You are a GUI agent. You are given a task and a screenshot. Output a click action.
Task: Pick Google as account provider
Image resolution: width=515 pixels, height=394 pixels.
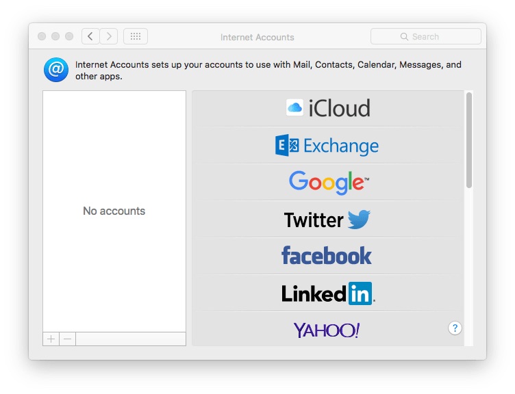click(328, 182)
